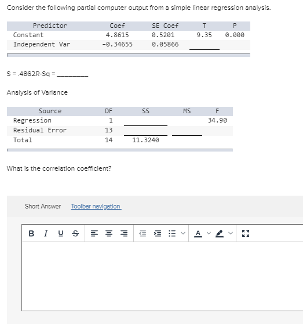The image size is (303, 324).
Task: Click the horizontal scrollbar under the ANOVA table
Action: point(120,150)
